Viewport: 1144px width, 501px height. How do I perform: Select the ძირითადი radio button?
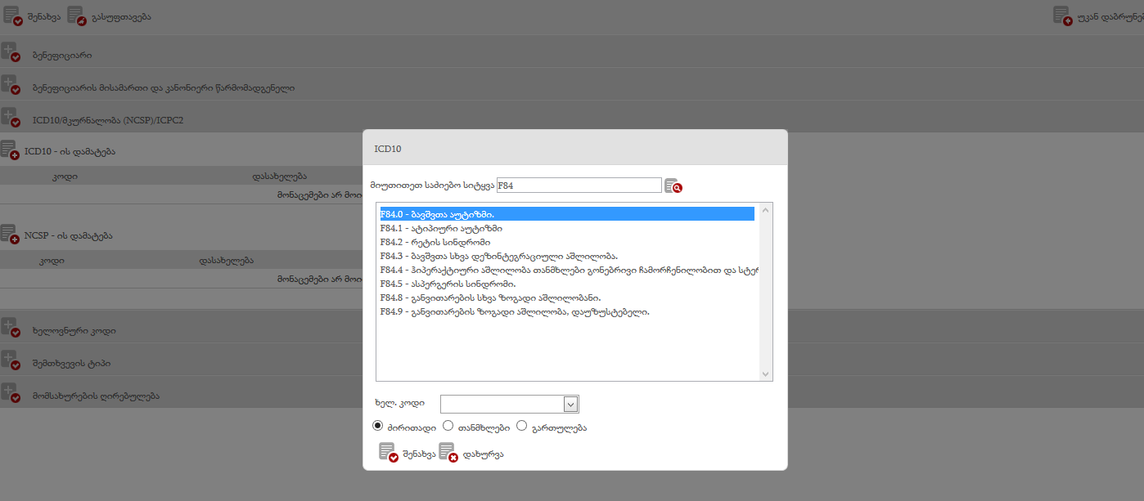377,426
